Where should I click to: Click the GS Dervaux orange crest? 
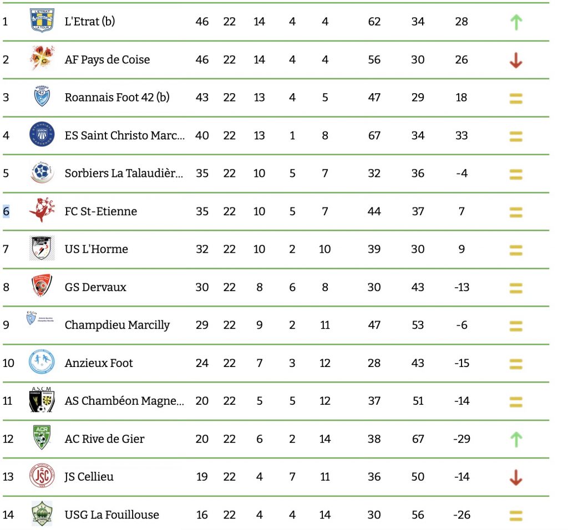[42, 286]
